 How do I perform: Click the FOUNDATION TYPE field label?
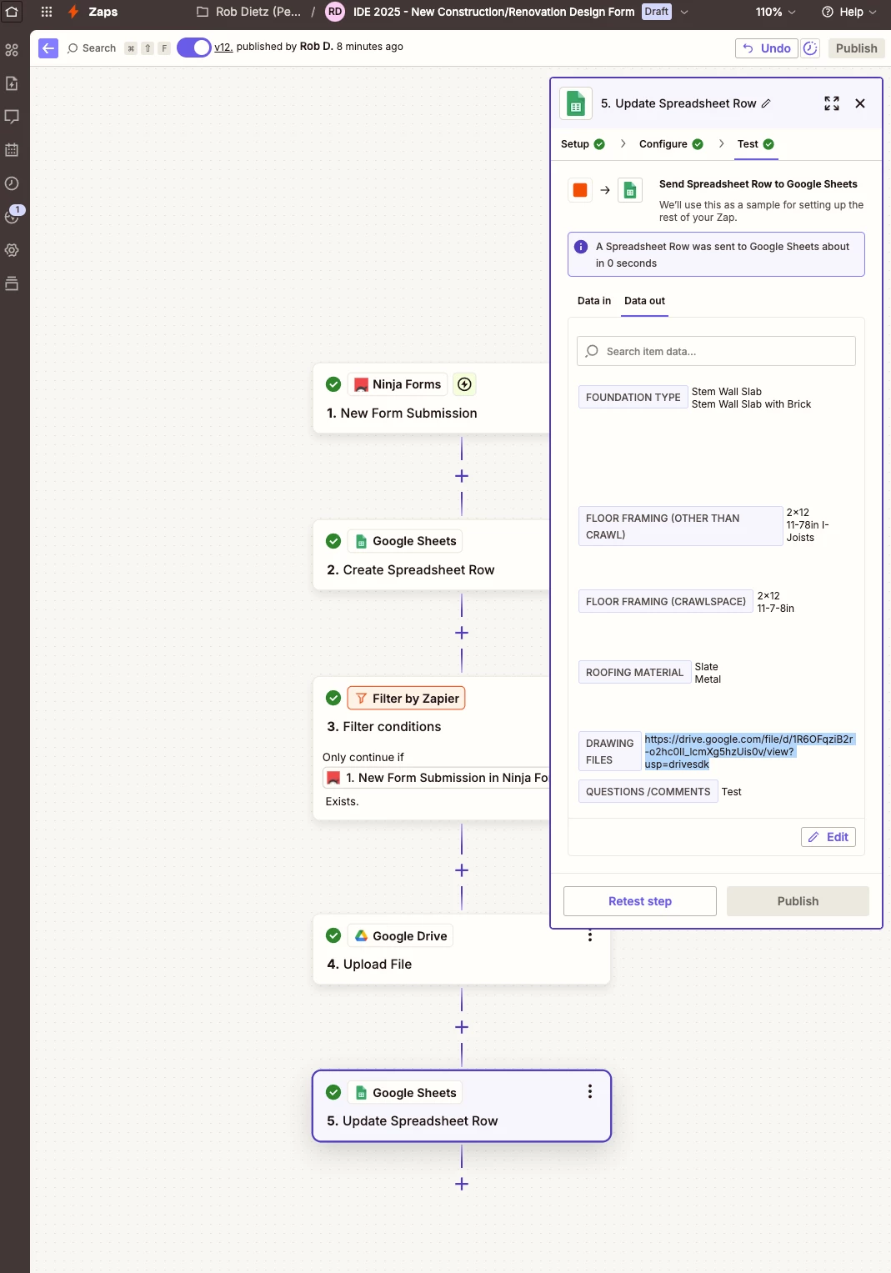[633, 397]
